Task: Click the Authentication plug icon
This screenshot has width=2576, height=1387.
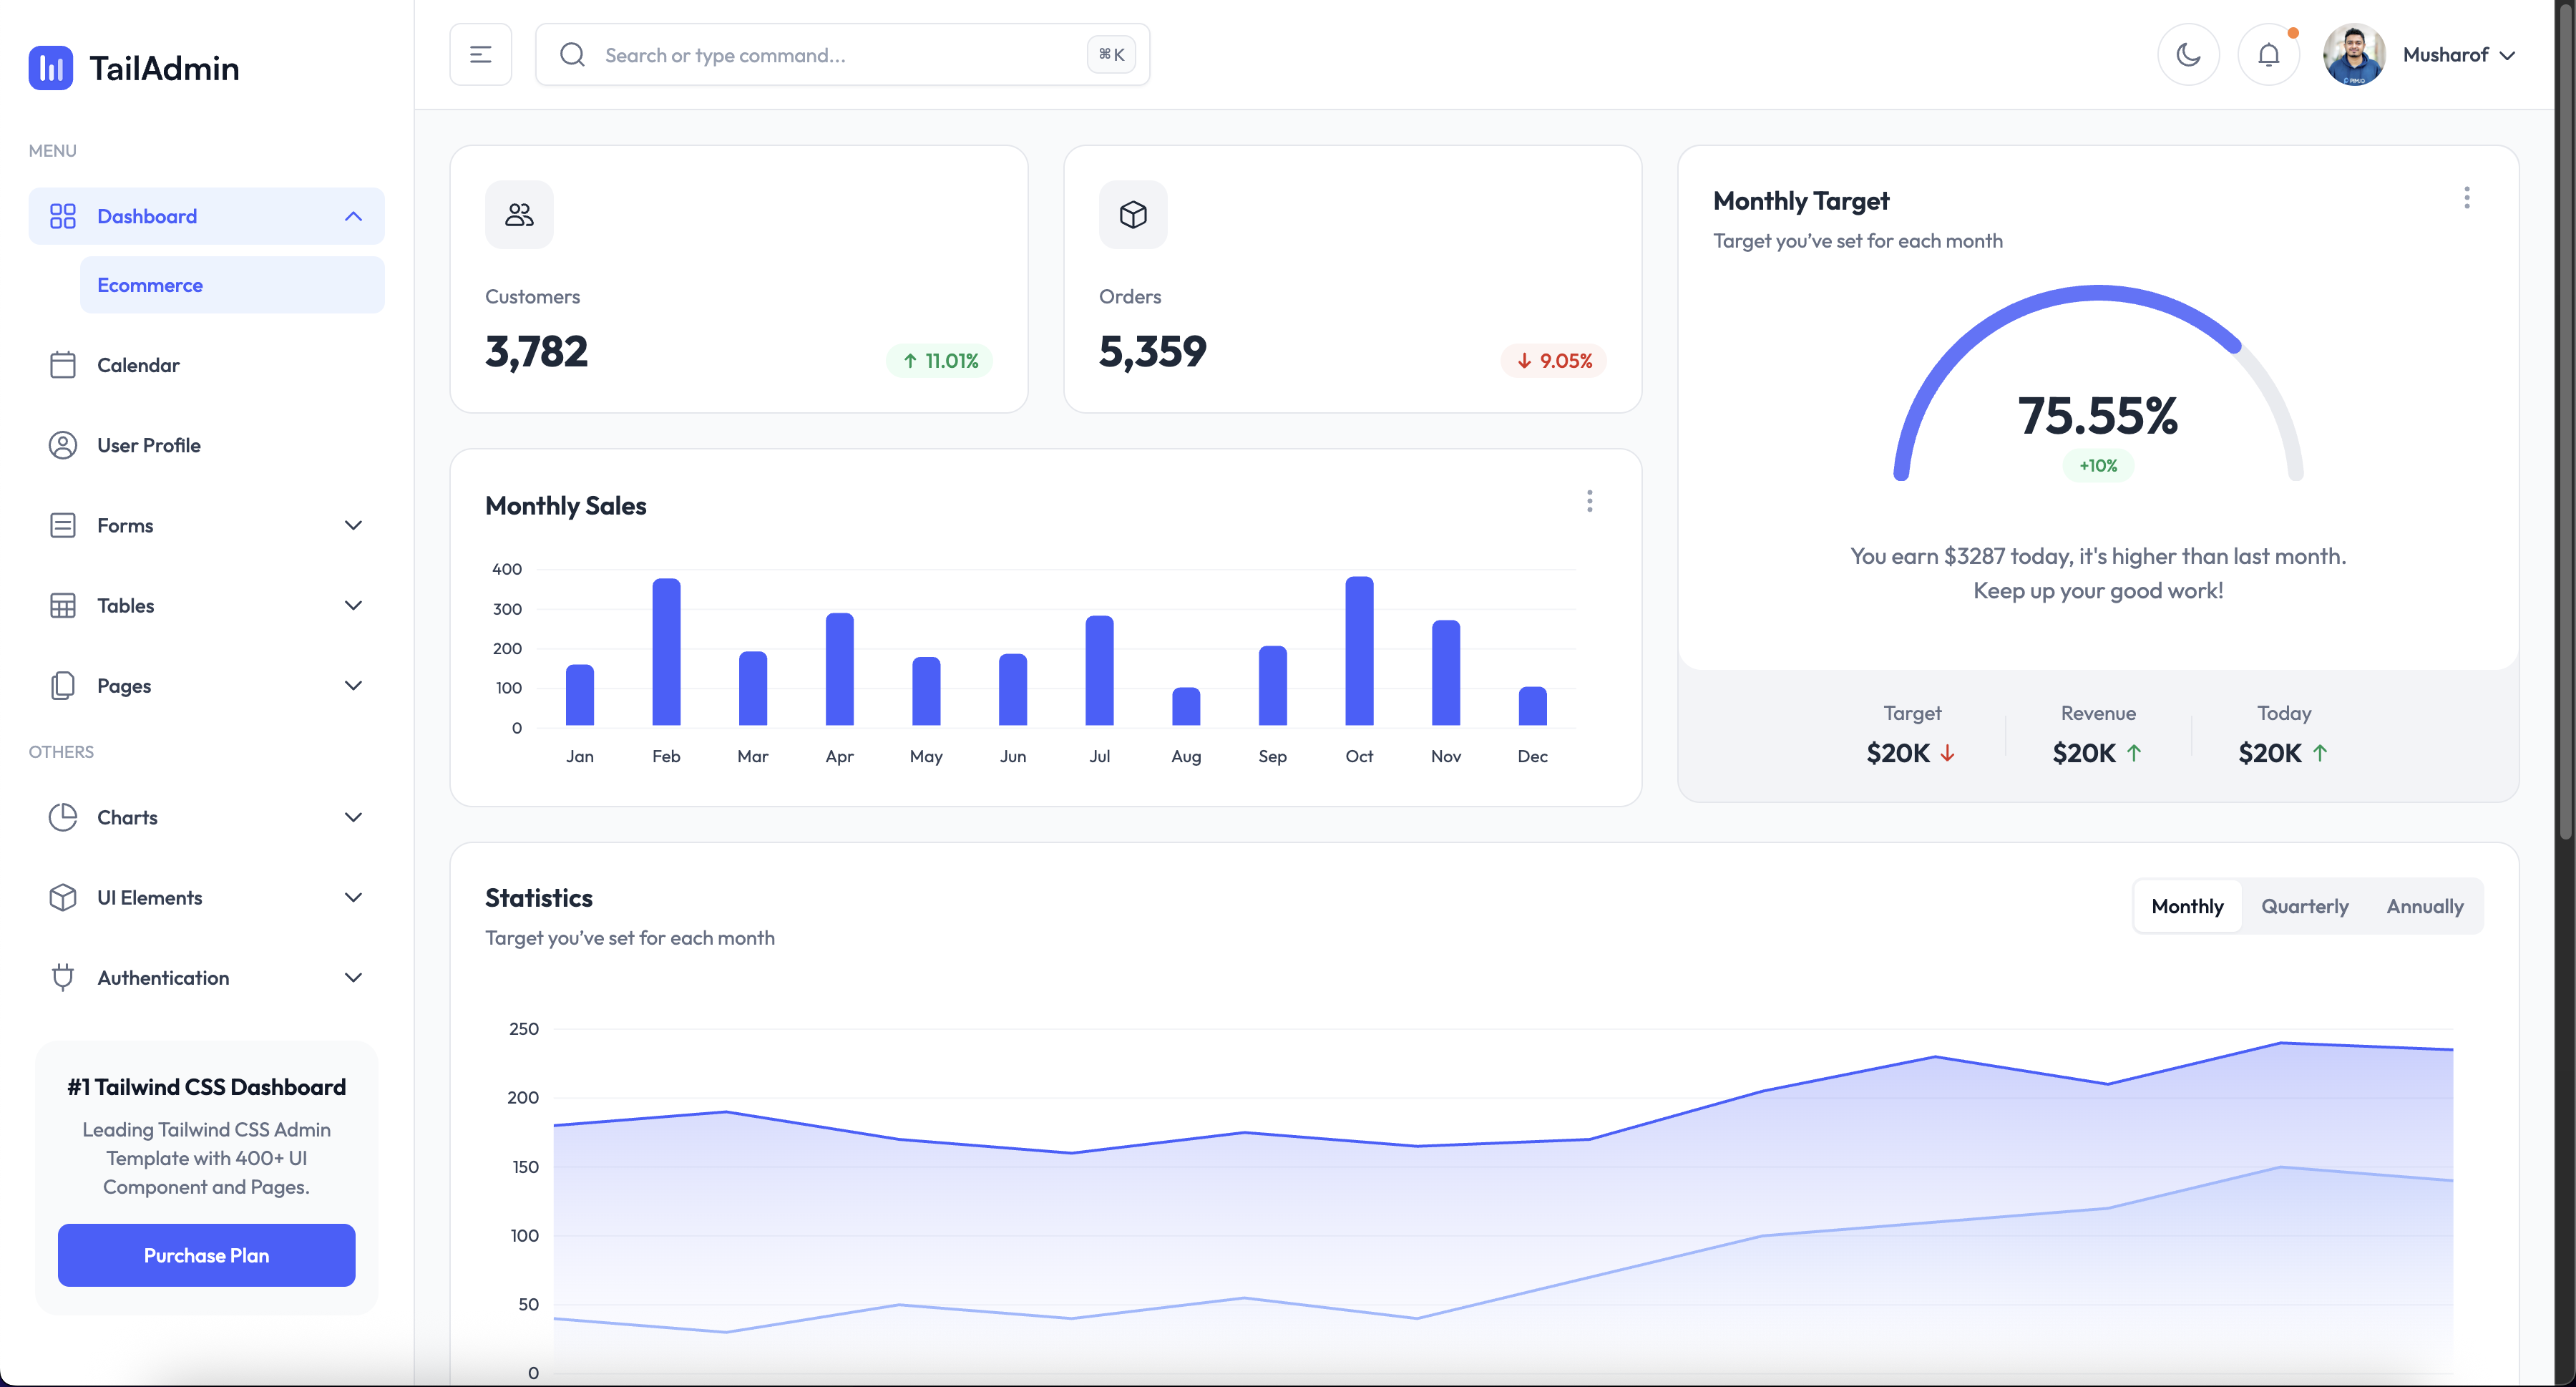Action: point(63,977)
